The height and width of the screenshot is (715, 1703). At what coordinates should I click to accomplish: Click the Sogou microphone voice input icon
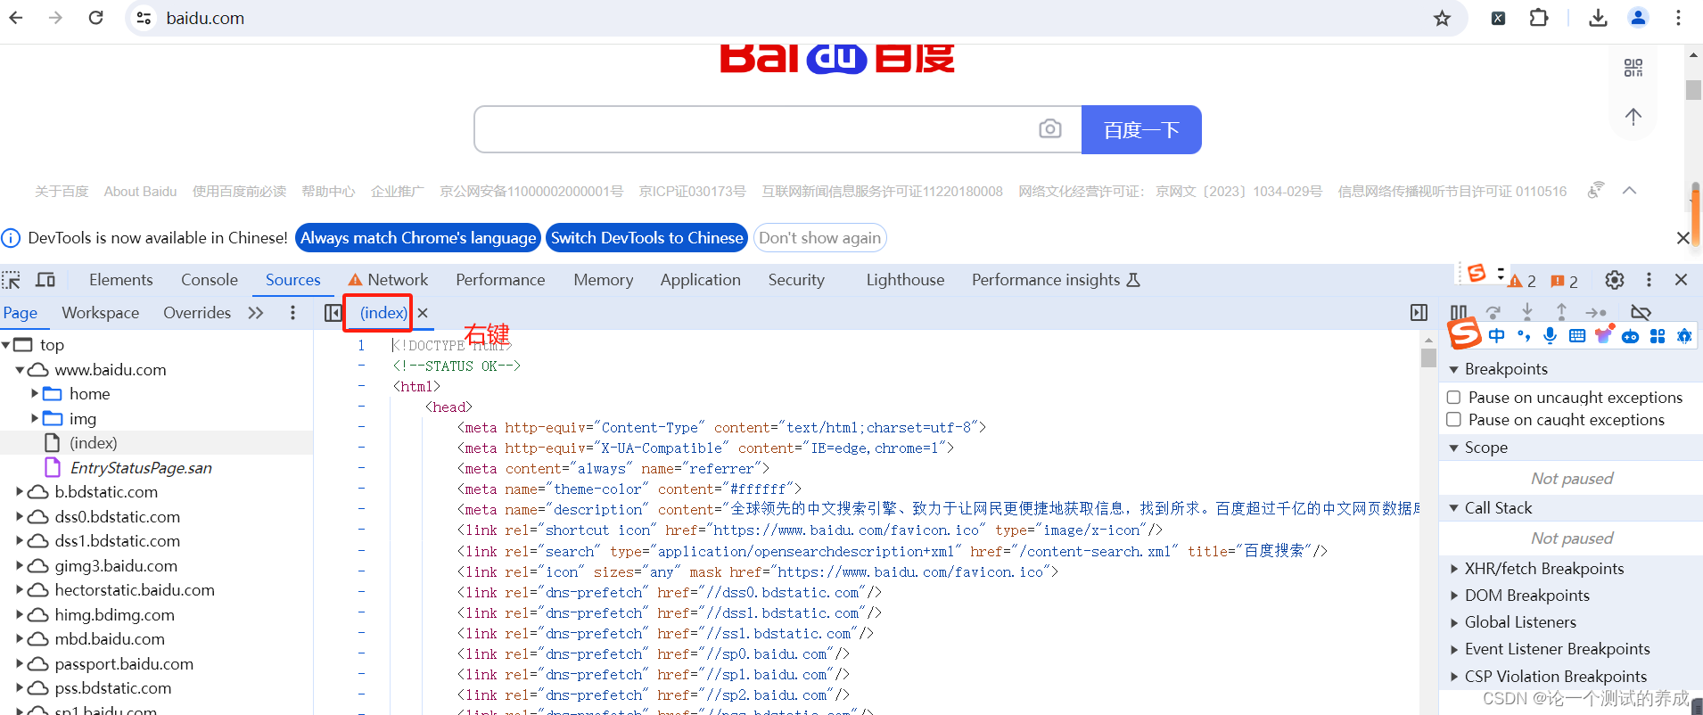pos(1551,335)
